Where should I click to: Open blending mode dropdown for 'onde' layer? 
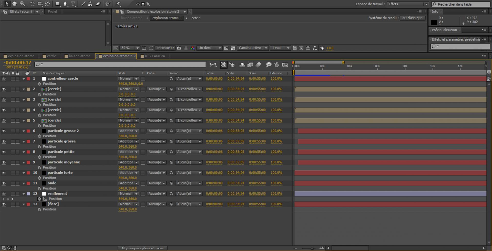[128, 183]
